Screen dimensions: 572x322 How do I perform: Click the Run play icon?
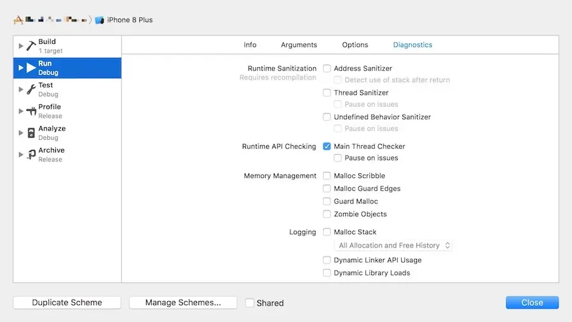[x=31, y=67]
